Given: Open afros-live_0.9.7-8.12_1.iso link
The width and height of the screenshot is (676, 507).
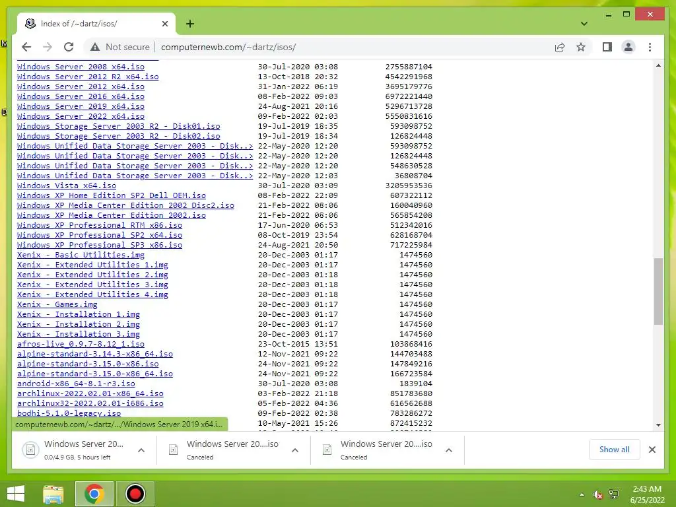Looking at the screenshot, I should coord(81,345).
